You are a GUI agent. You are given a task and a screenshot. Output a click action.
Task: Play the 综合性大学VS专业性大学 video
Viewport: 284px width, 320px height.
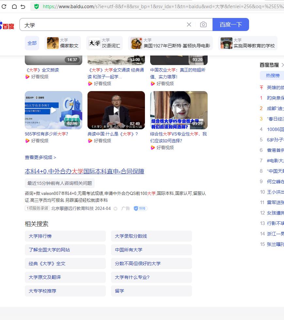point(179,110)
